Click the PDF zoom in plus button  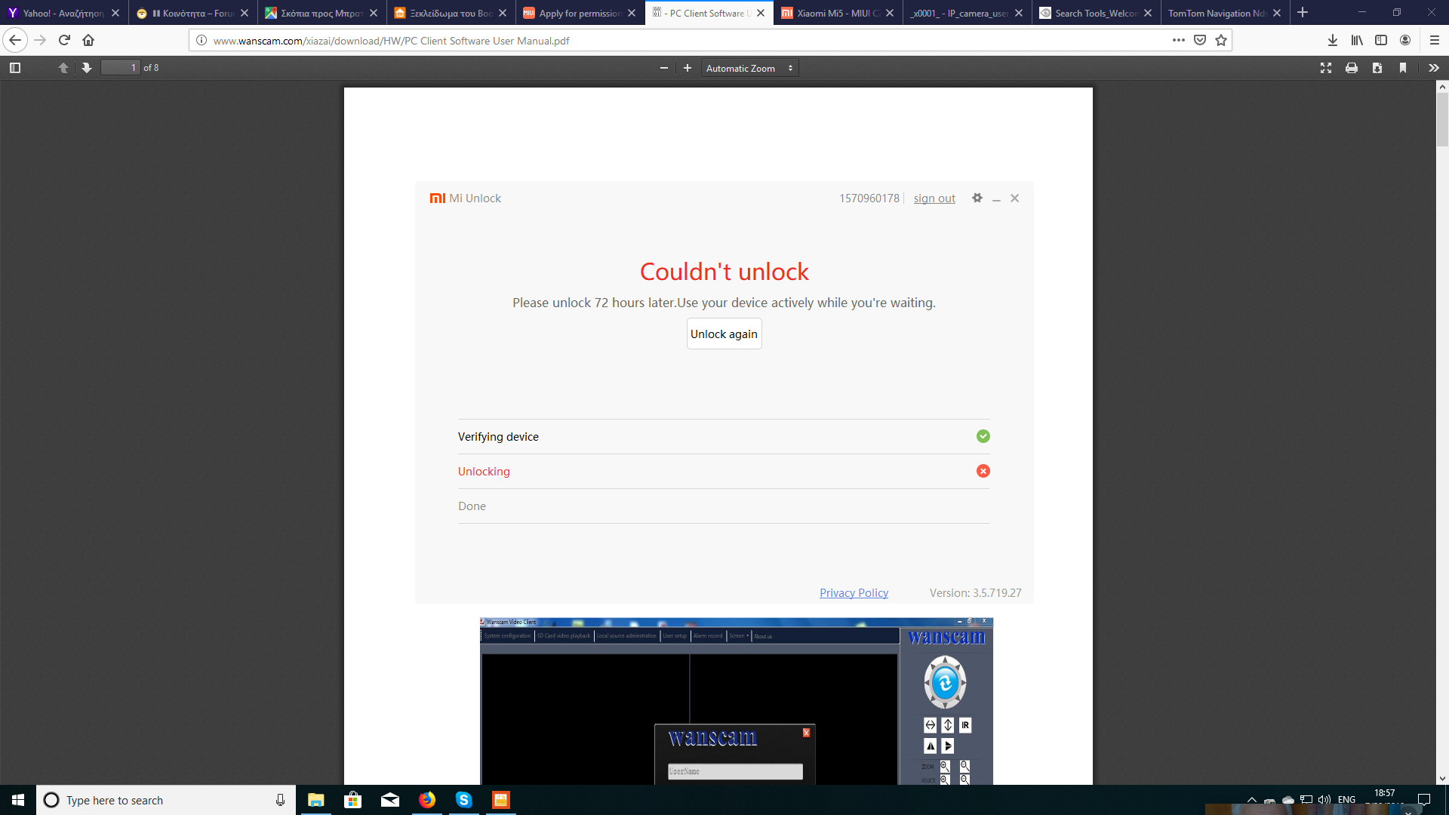[x=687, y=68]
